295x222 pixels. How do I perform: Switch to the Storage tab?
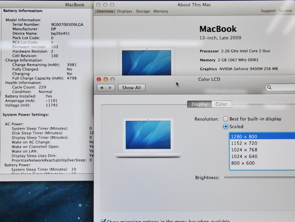click(143, 11)
